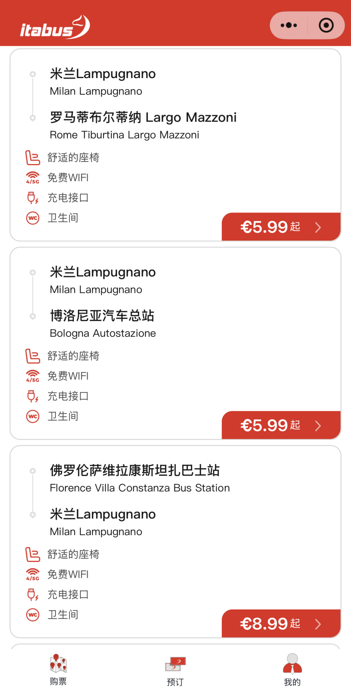Viewport: 351px width, 691px height.
Task: Expand the Milan–Bologna route via chevron arrow
Action: tap(318, 426)
